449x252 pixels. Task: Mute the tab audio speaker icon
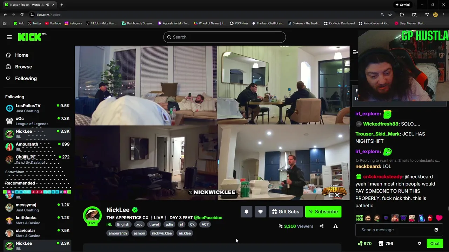click(48, 5)
